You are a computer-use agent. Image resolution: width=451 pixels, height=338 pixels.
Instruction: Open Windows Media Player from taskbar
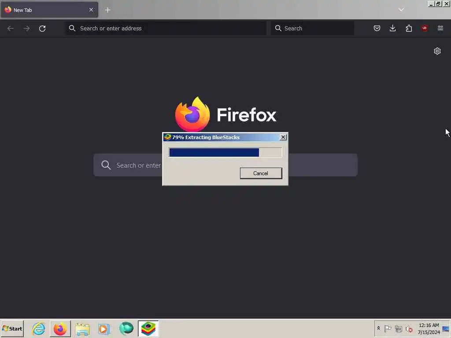click(104, 329)
